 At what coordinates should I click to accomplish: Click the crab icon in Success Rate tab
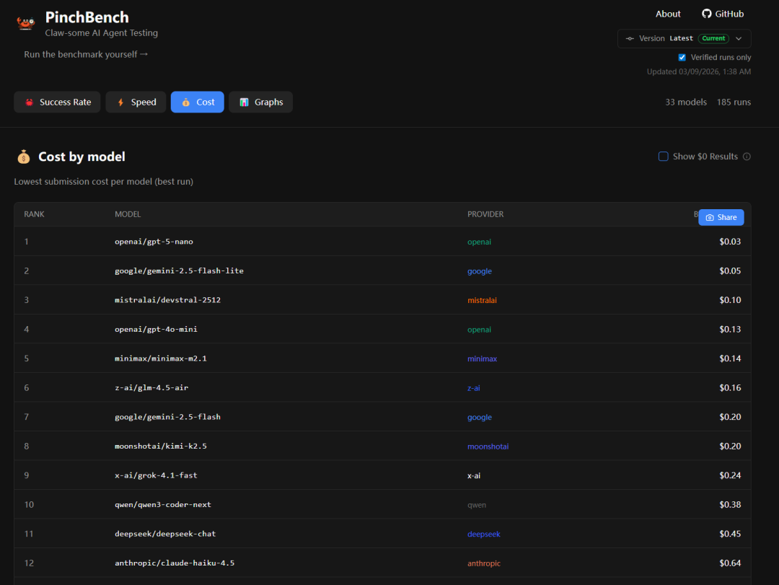point(30,102)
